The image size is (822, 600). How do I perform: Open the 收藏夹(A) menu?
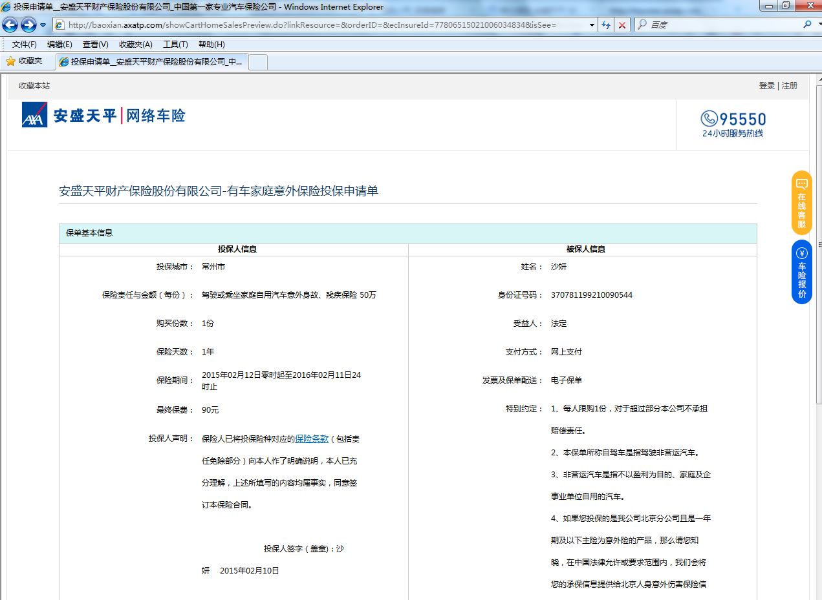pyautogui.click(x=136, y=45)
